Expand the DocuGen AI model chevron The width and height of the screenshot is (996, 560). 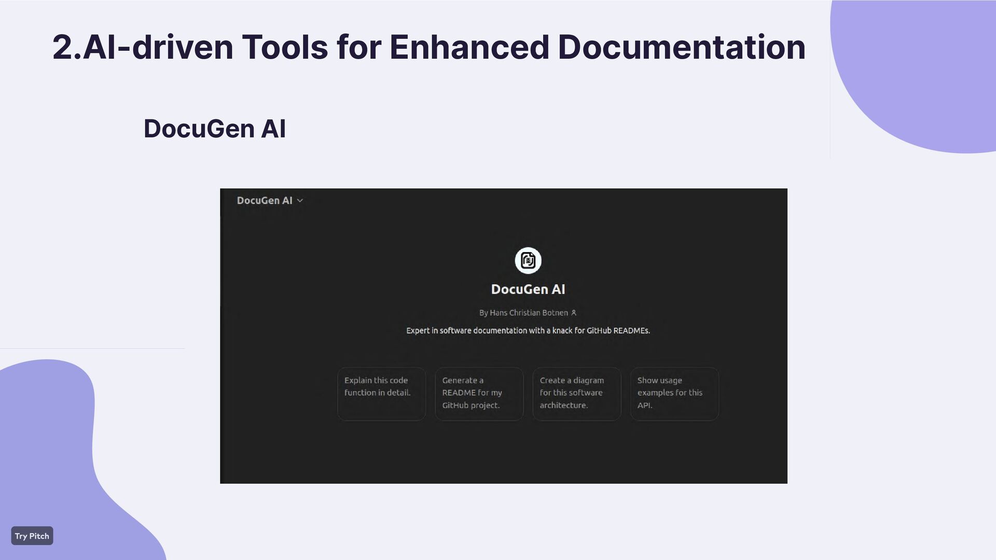pyautogui.click(x=300, y=201)
